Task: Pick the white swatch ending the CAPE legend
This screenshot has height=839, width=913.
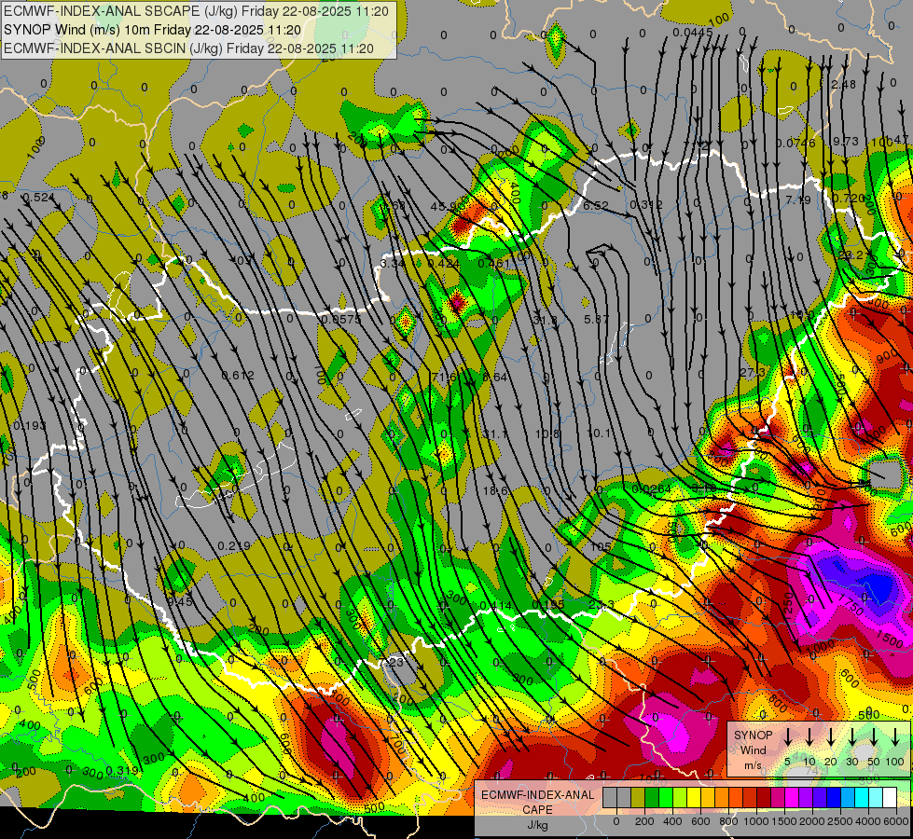Action: 889,797
